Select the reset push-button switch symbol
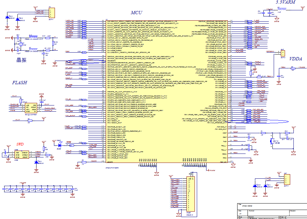Viewport: 307px width, 219px height. [x=271, y=141]
